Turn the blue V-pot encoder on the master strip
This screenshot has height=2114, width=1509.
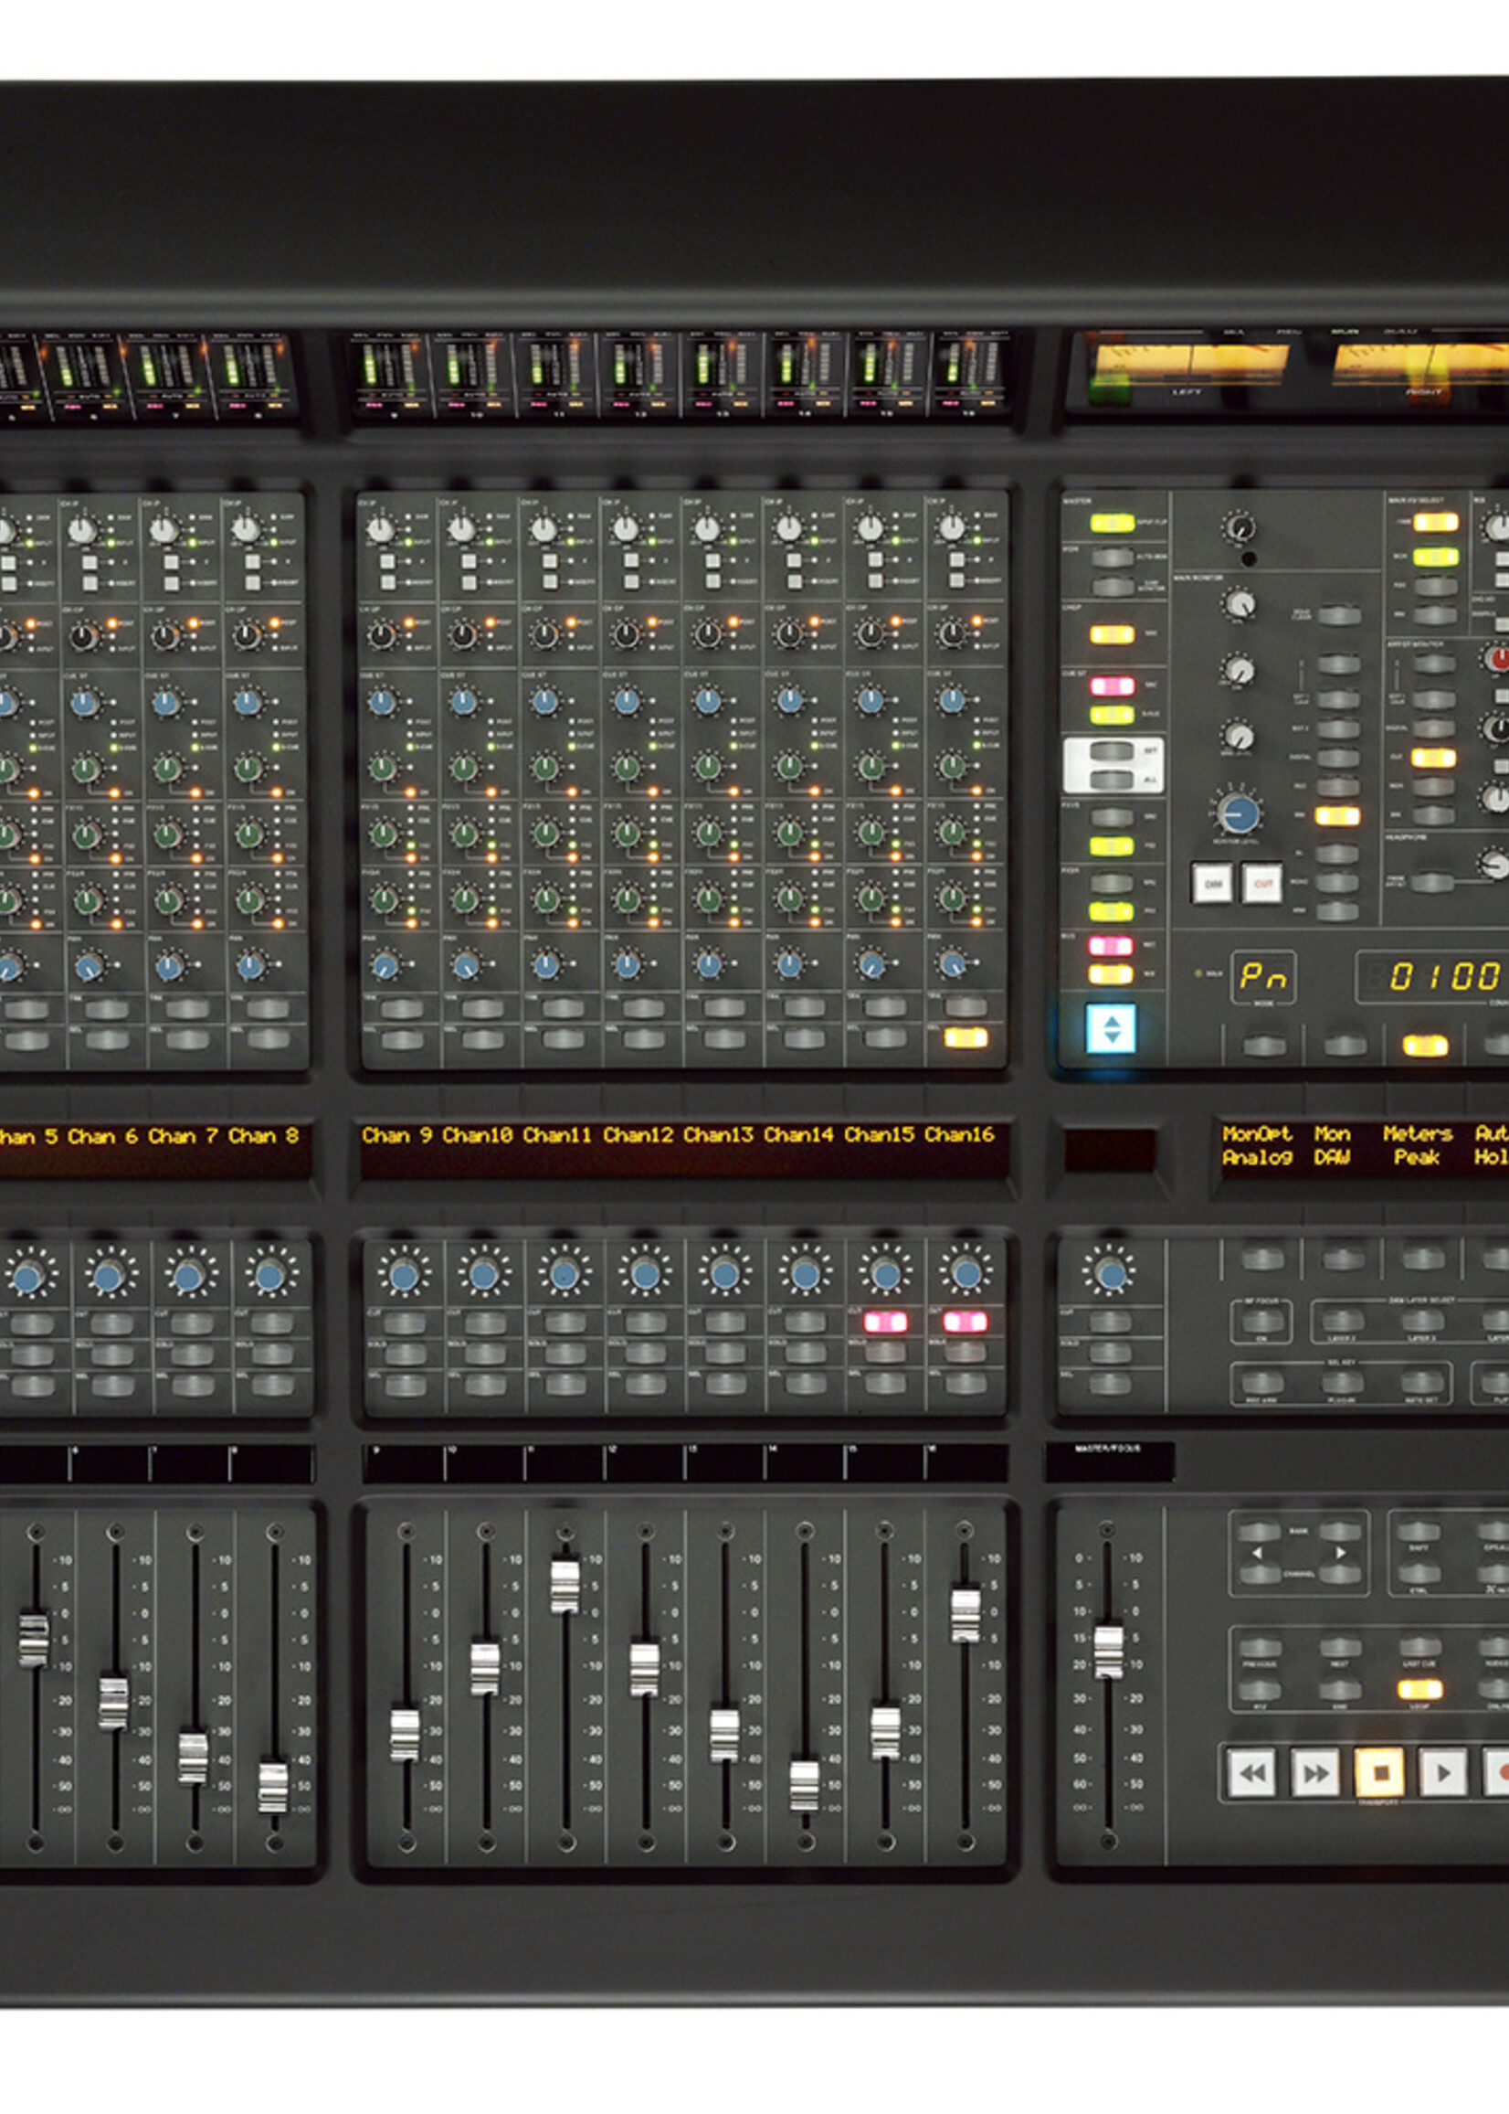(x=1111, y=1273)
